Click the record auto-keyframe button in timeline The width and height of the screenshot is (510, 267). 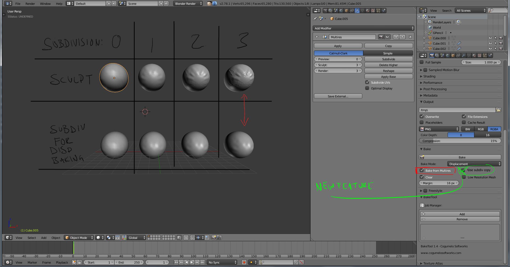[x=244, y=262]
